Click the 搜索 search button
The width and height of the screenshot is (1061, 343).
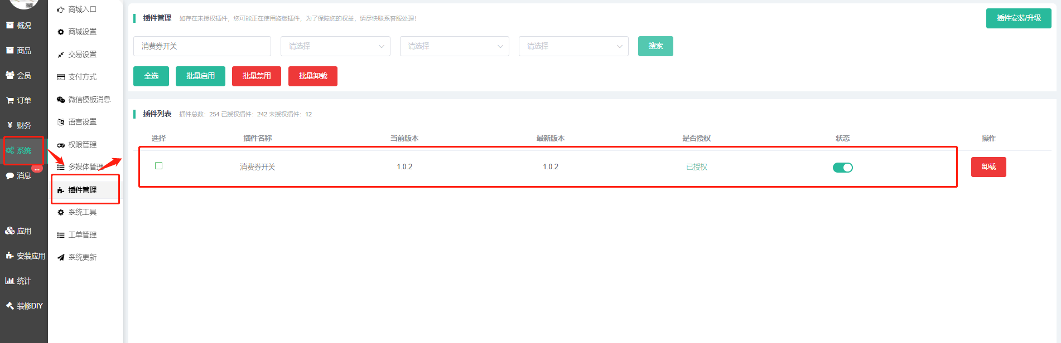(655, 46)
